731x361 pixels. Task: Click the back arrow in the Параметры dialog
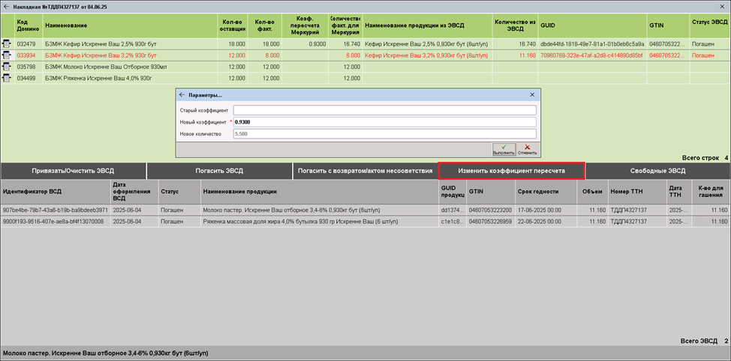point(182,94)
